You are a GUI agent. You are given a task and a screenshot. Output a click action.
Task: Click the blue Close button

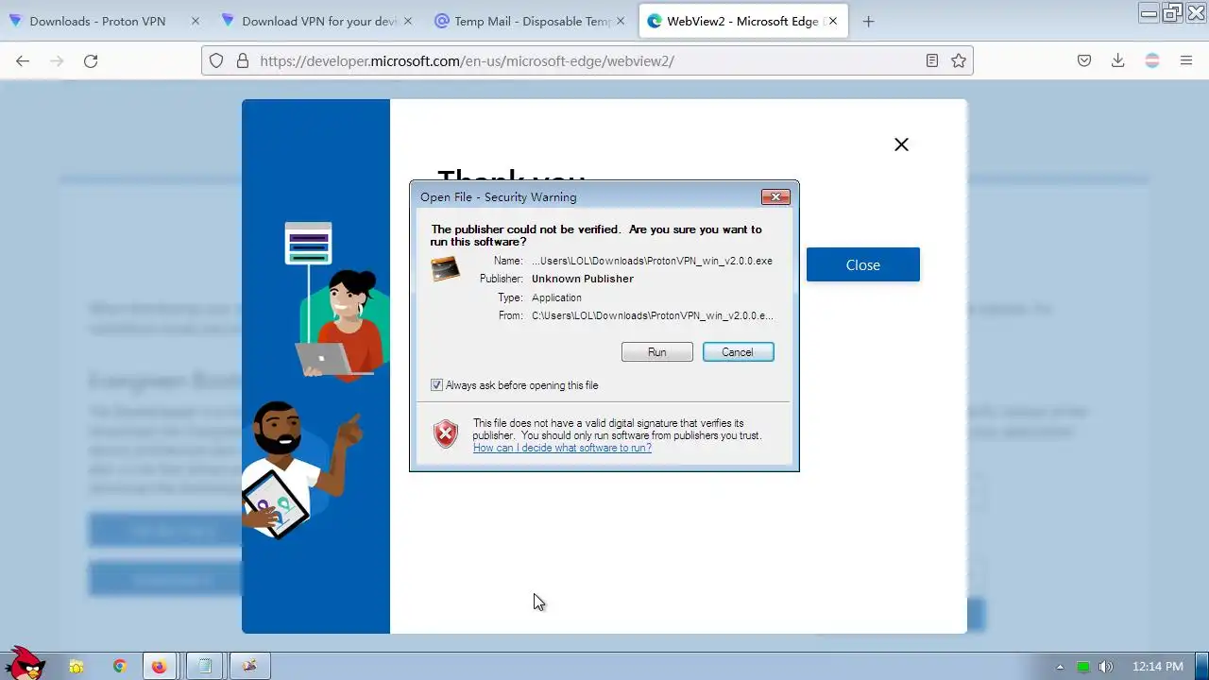(x=862, y=264)
